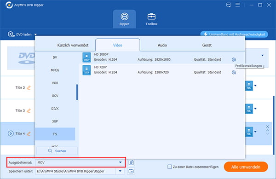Rename Title 3 using pencil icon

pos(29,110)
